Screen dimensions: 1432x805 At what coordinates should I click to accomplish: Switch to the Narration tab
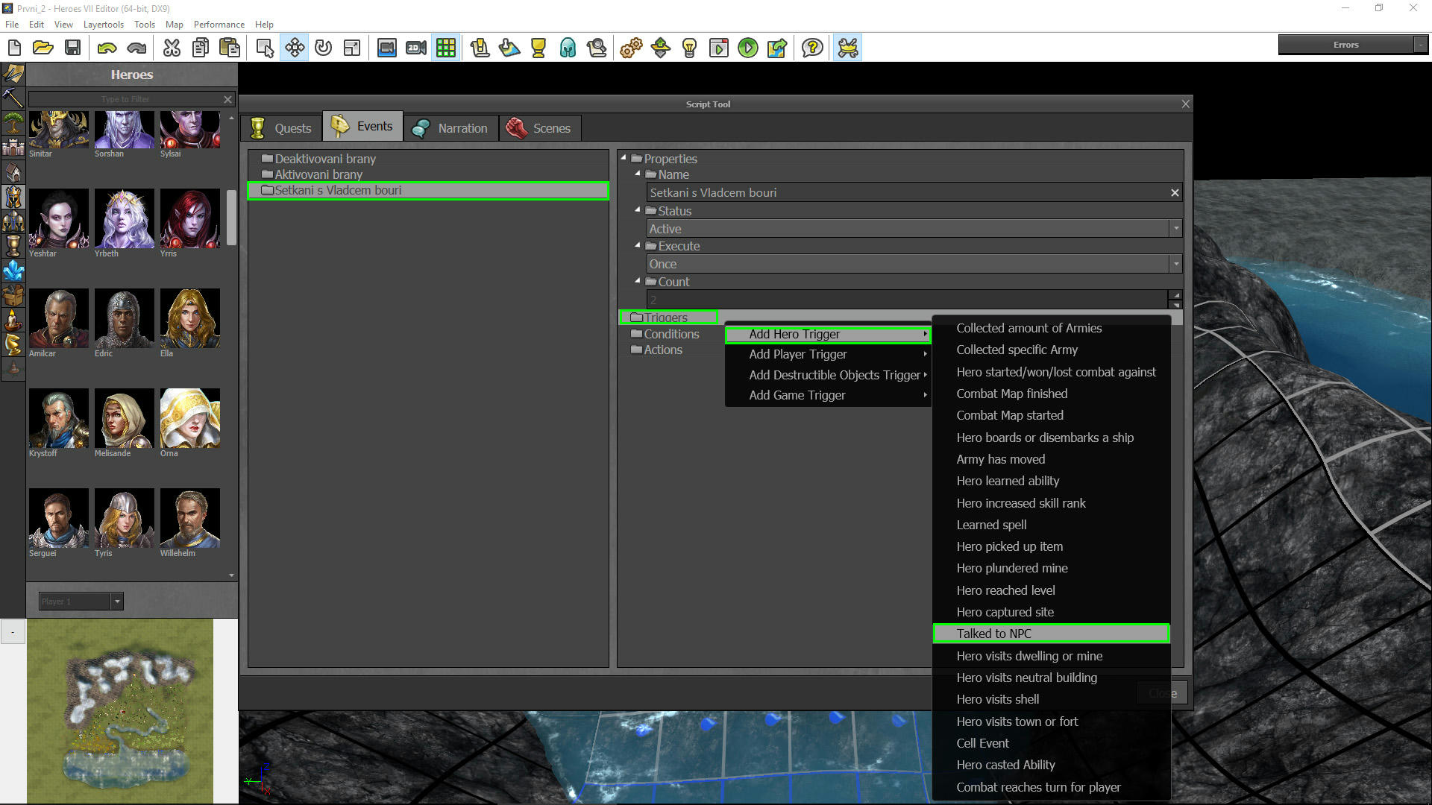(x=450, y=127)
